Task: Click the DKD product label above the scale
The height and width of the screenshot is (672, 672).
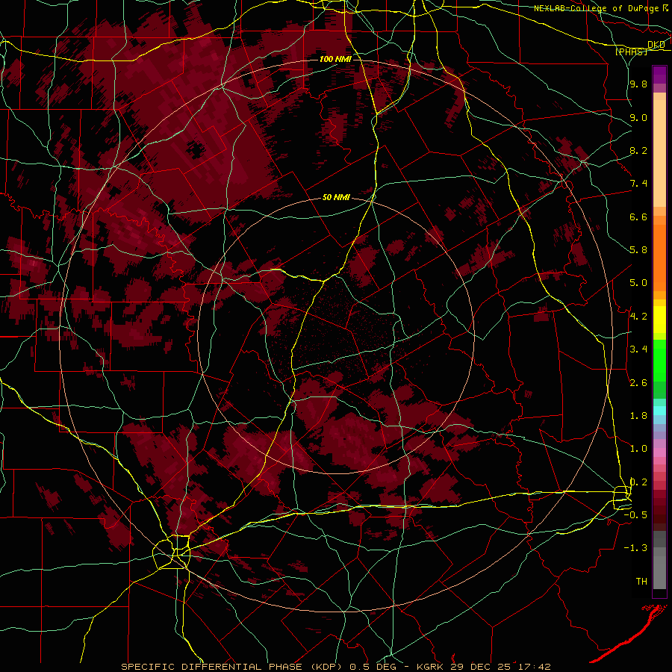Action: coord(656,45)
